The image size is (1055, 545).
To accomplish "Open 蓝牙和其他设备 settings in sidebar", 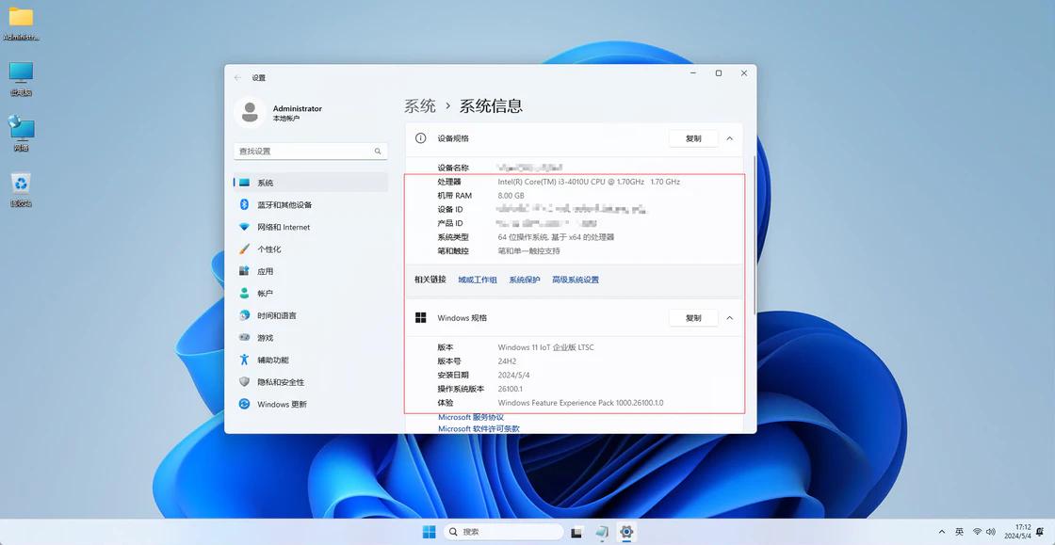I will 284,204.
